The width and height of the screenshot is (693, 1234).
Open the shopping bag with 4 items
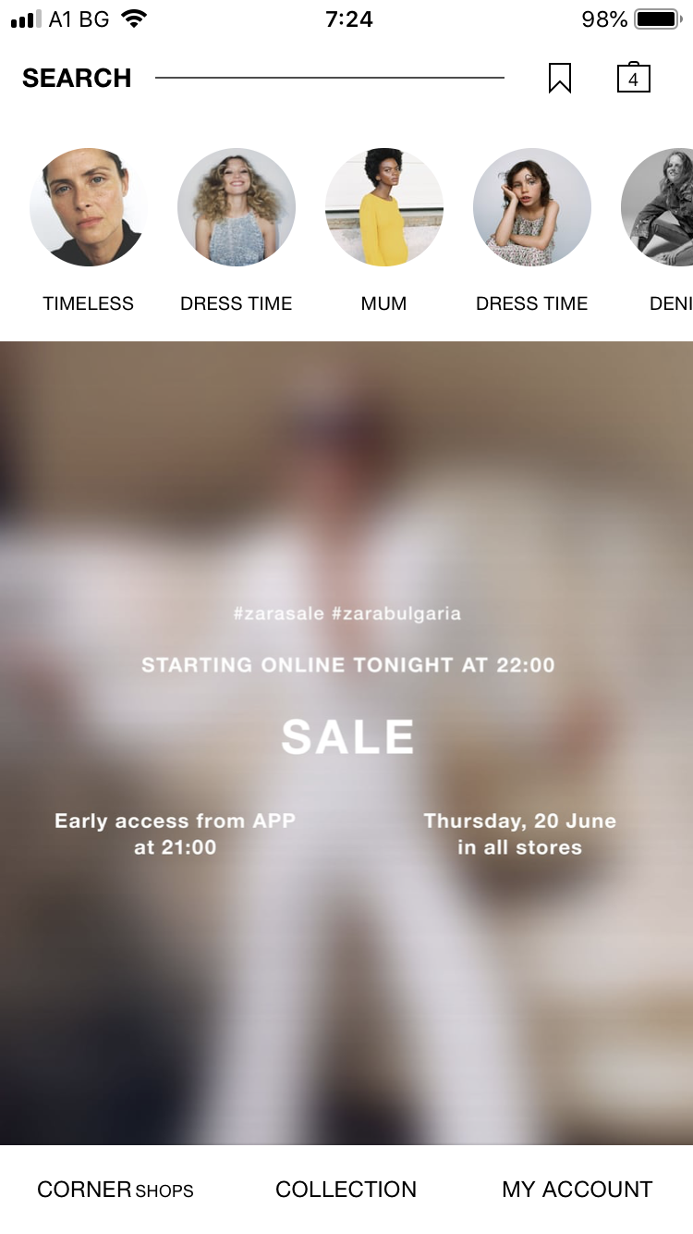pyautogui.click(x=634, y=78)
